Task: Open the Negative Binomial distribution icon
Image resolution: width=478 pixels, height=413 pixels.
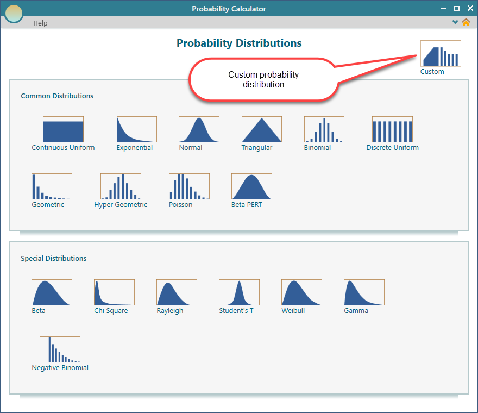Action: coord(60,349)
